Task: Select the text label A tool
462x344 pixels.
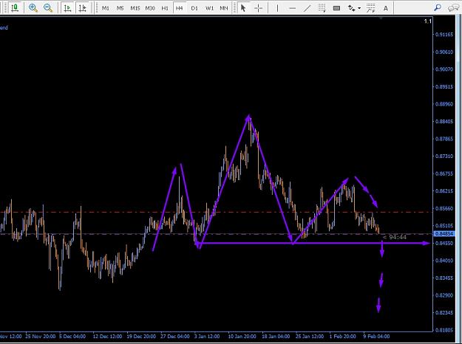Action: point(385,8)
